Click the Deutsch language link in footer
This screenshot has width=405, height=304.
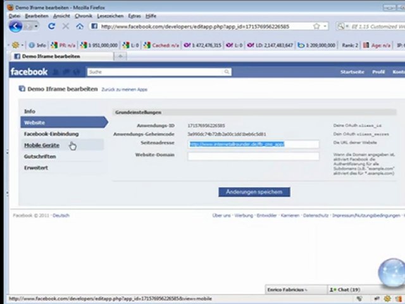pos(61,215)
